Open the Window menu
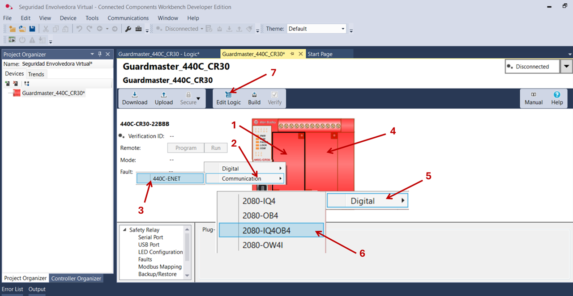This screenshot has width=573, height=296. tap(168, 18)
